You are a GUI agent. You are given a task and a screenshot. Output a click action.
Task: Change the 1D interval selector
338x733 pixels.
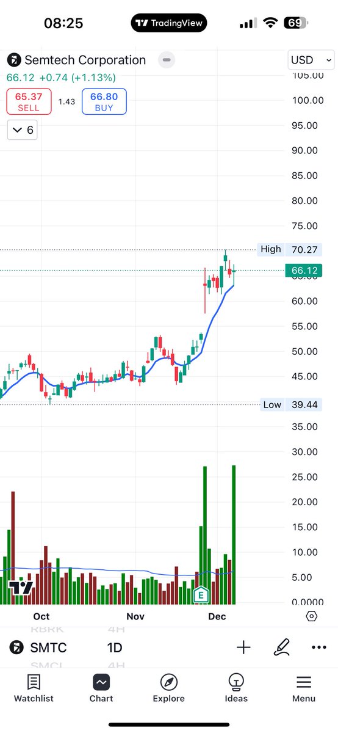pos(115,647)
